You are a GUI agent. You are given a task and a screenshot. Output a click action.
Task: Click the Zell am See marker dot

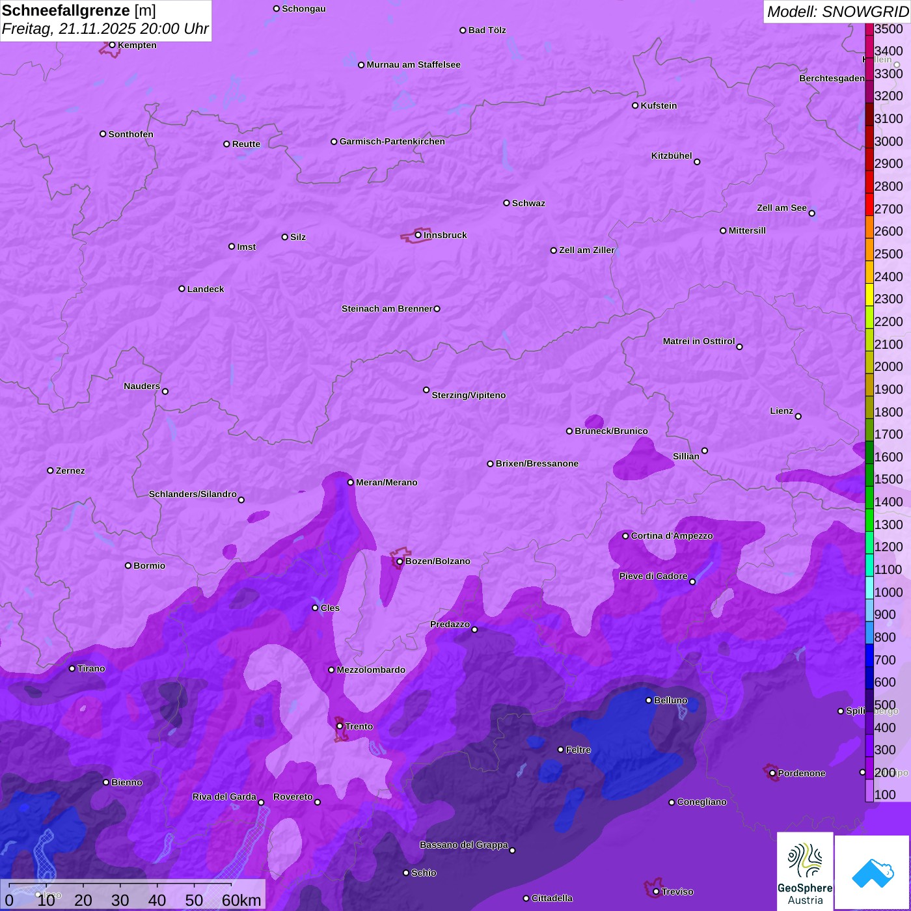811,213
